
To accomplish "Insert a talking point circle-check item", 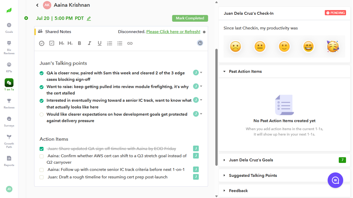I will tap(42, 43).
